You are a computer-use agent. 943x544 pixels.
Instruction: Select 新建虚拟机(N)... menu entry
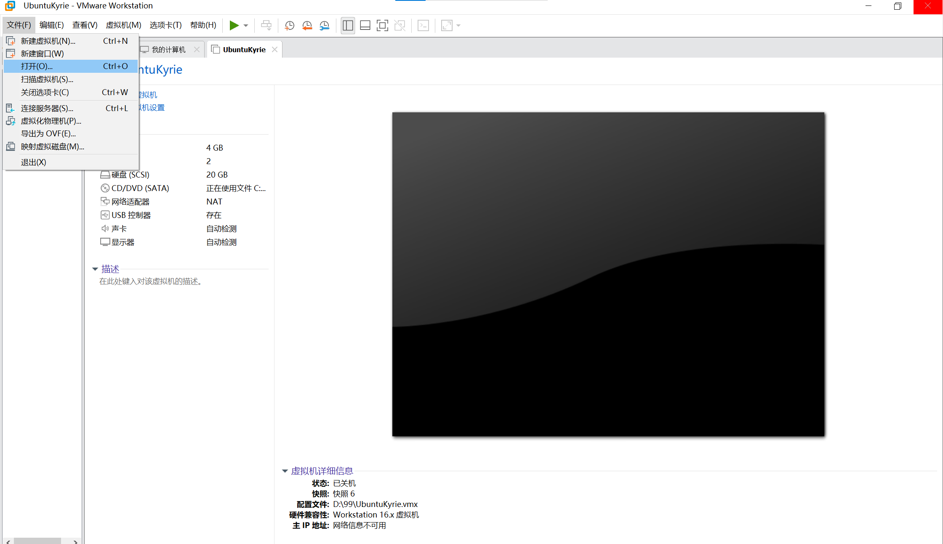click(x=71, y=41)
